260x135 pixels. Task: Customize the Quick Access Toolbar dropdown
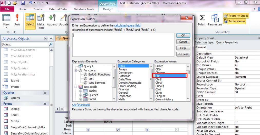(47, 3)
